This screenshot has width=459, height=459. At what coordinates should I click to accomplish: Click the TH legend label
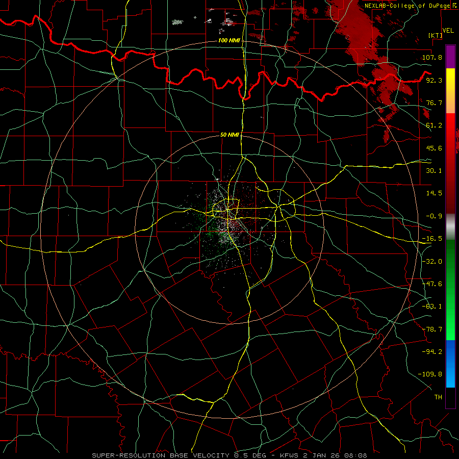point(438,397)
